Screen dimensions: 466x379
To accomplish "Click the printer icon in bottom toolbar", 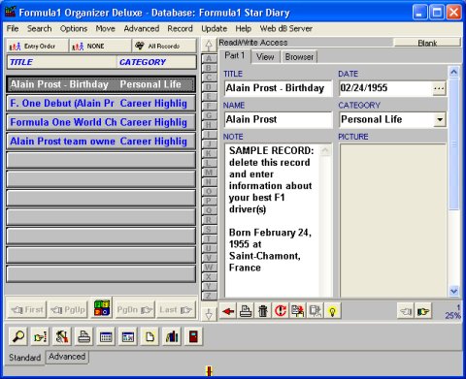I will click(84, 336).
